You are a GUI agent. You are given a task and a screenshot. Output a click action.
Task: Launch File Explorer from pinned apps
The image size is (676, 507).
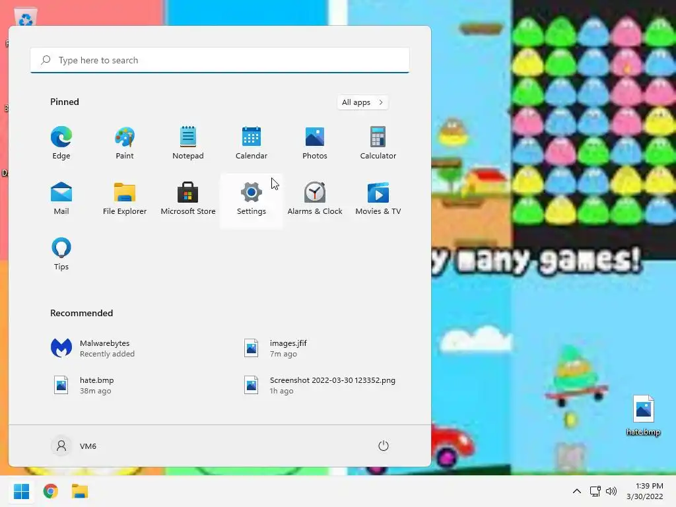tap(125, 199)
